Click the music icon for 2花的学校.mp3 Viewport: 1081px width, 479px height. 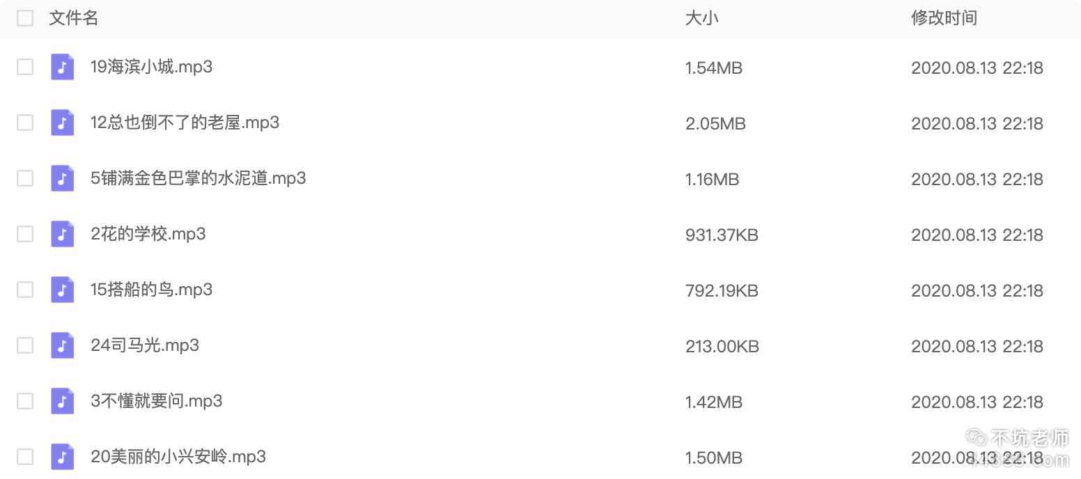[63, 234]
